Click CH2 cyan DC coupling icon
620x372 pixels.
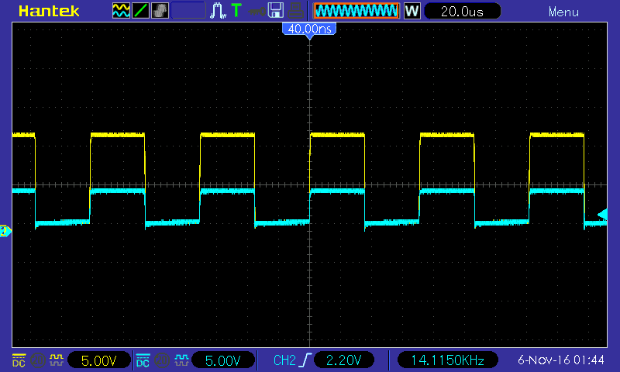[143, 360]
